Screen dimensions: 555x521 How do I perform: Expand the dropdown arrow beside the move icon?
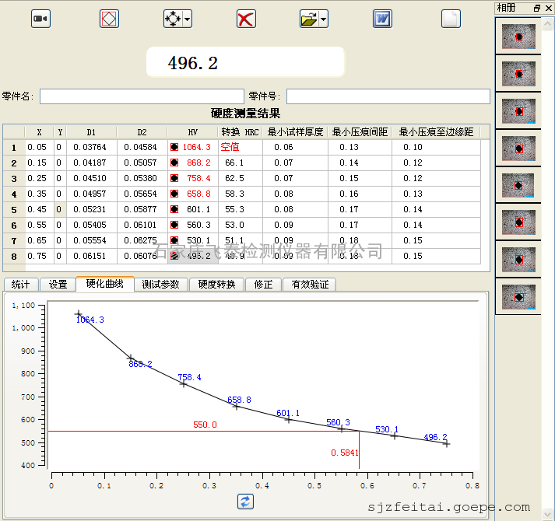(188, 19)
